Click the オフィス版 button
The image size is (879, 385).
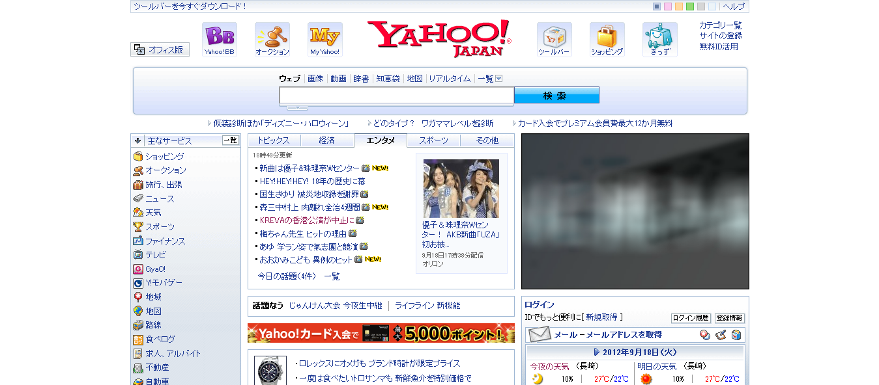[160, 49]
